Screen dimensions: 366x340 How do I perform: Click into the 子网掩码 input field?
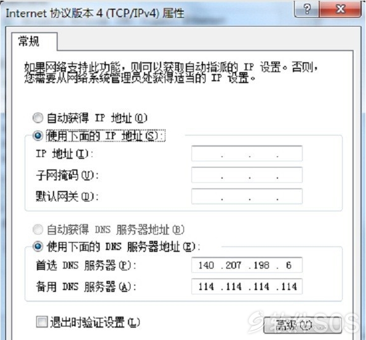coord(247,175)
